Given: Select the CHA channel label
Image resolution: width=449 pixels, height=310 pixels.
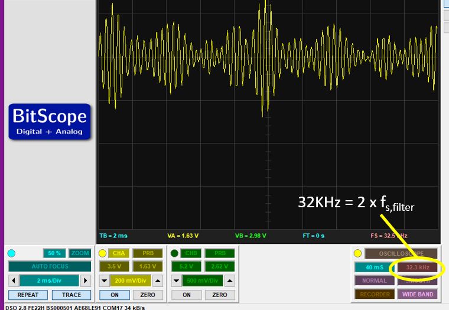Looking at the screenshot, I should (x=119, y=253).
